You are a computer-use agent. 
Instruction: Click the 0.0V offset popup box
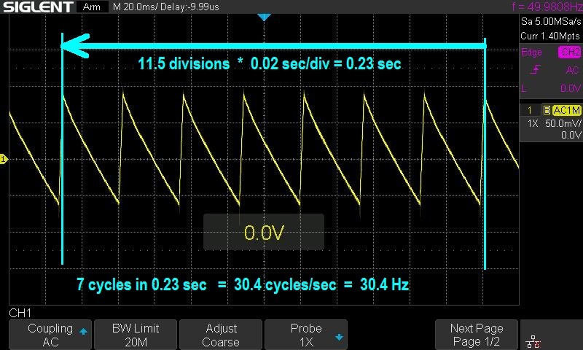[264, 232]
